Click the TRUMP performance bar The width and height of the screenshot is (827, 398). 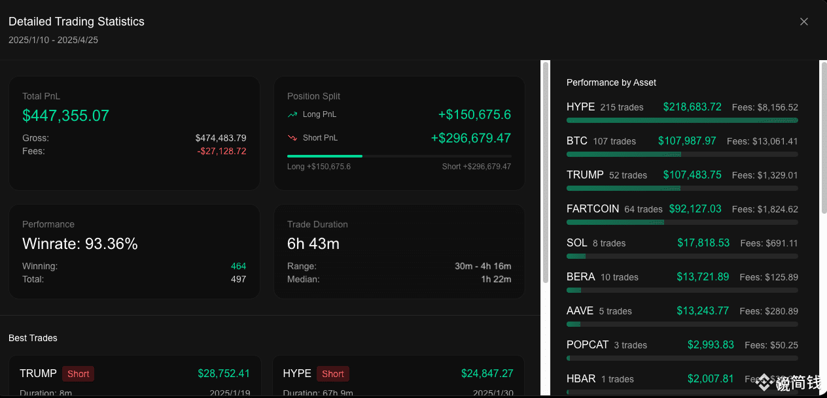(x=682, y=188)
